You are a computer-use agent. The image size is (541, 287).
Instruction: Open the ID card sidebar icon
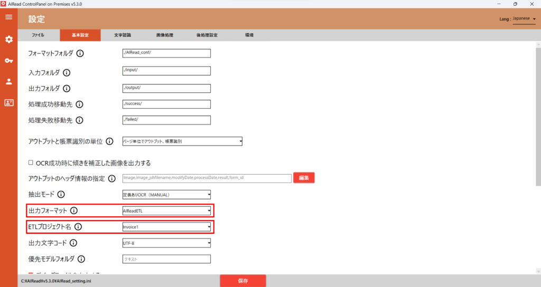[8, 103]
